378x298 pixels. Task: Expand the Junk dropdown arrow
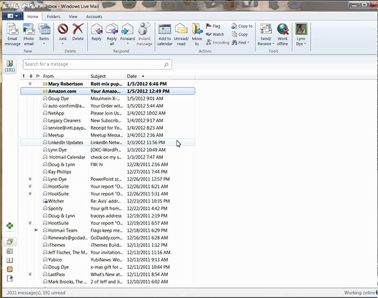coord(62,43)
